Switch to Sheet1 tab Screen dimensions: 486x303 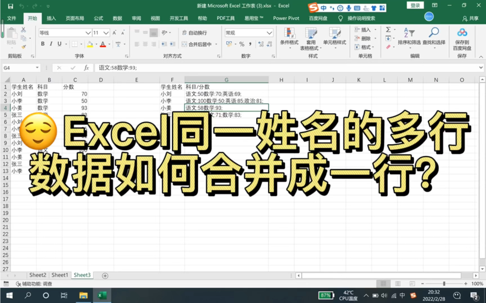(60, 275)
